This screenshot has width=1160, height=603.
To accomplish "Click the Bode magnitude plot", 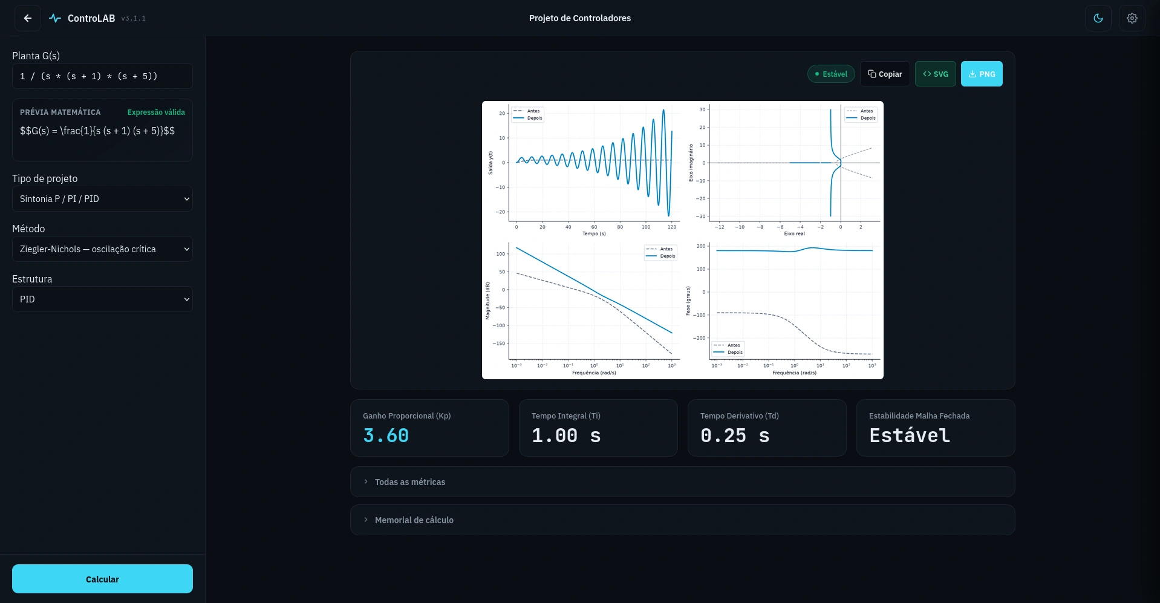I will pyautogui.click(x=594, y=301).
